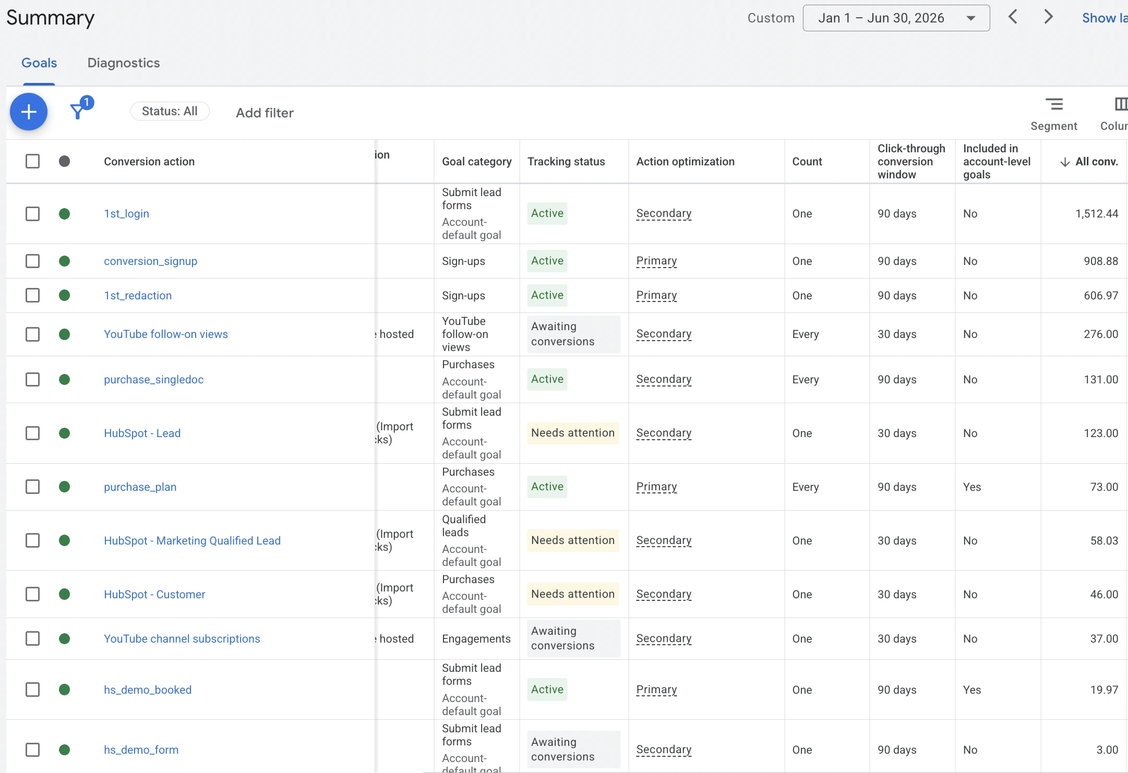
Task: Go to previous date range arrow
Action: point(1013,17)
